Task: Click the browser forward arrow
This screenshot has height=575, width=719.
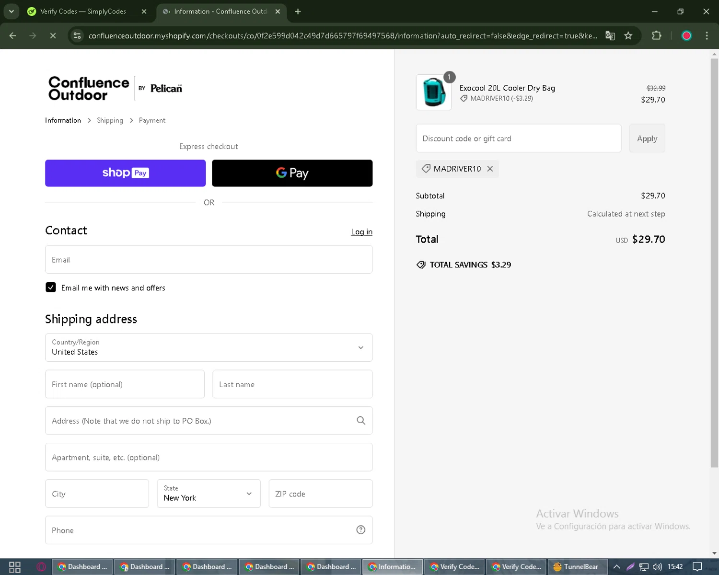Action: 33,36
